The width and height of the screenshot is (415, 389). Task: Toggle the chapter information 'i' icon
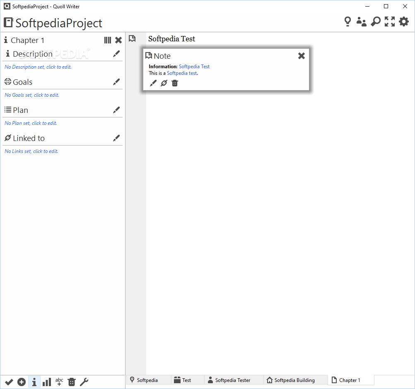(34, 382)
